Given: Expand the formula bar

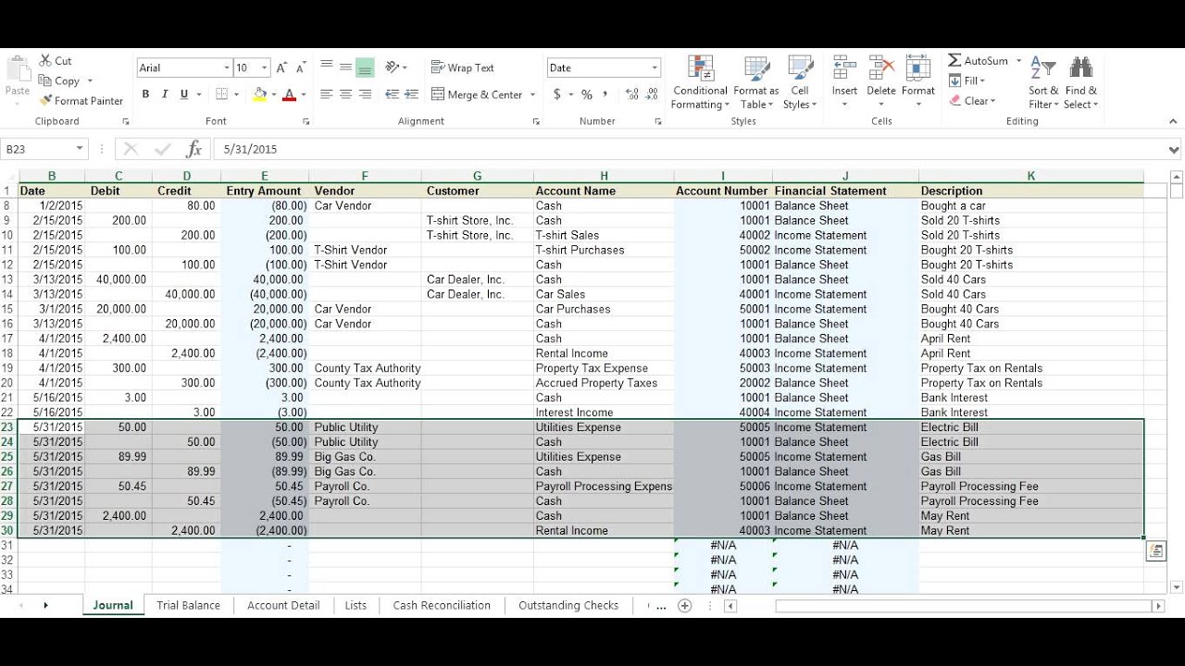Looking at the screenshot, I should [1175, 150].
